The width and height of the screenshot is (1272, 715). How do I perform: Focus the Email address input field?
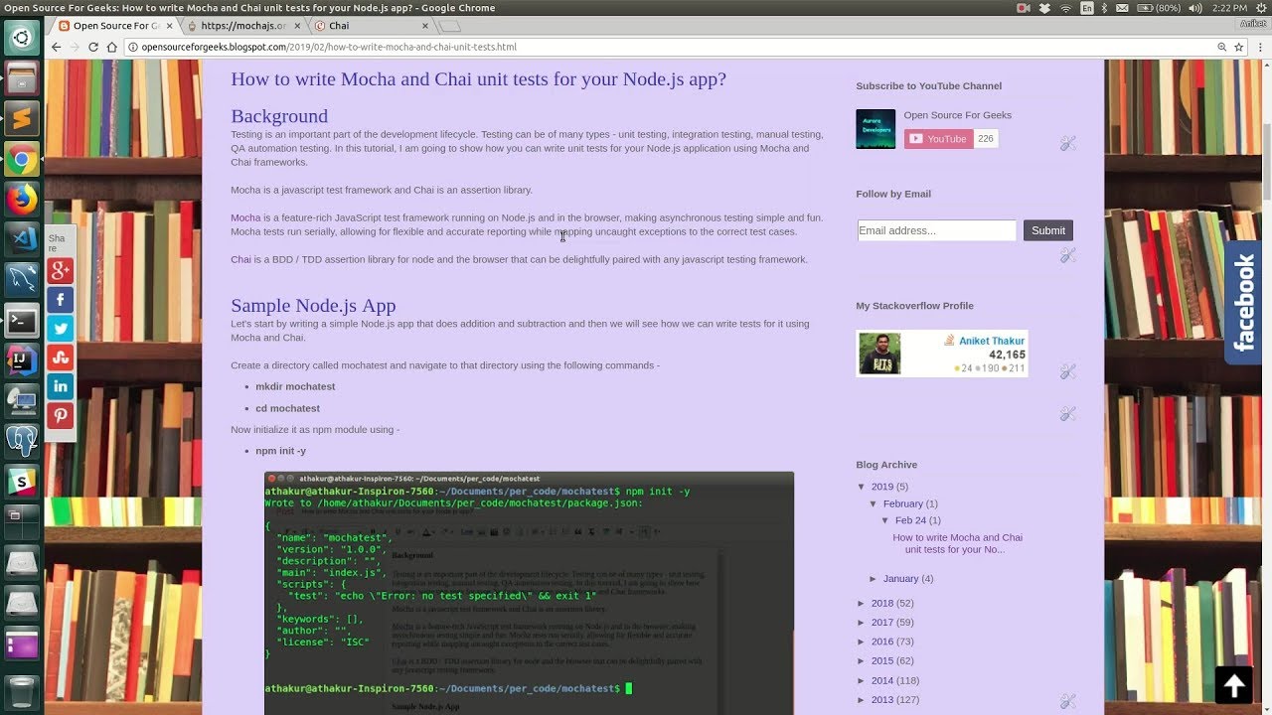click(936, 230)
